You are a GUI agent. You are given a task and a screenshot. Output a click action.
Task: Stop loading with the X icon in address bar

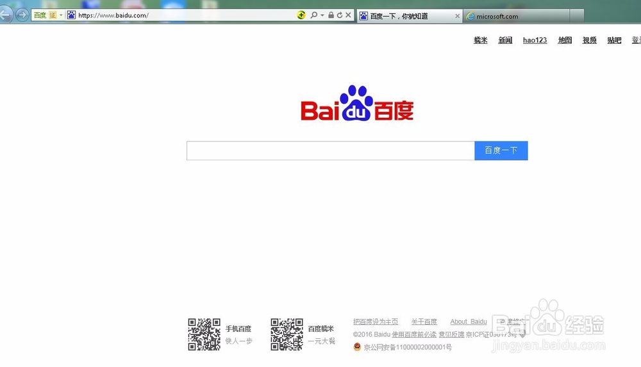[348, 15]
